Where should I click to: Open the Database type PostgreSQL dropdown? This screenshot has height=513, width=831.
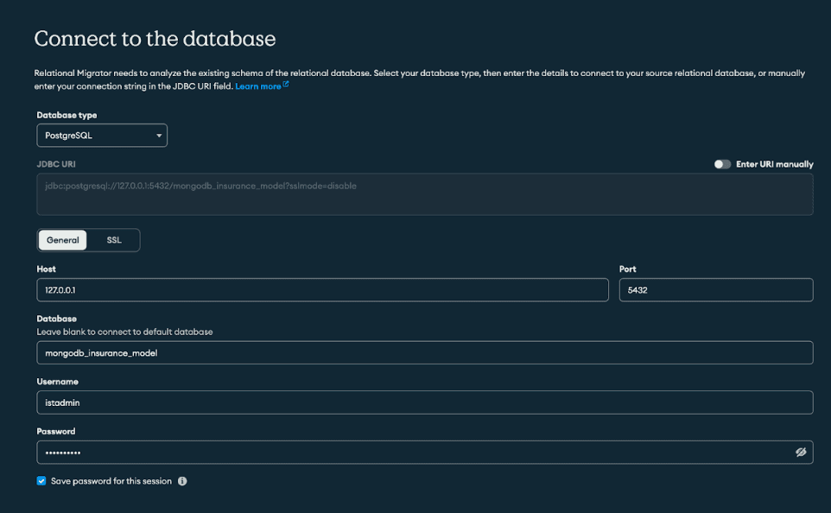[101, 136]
